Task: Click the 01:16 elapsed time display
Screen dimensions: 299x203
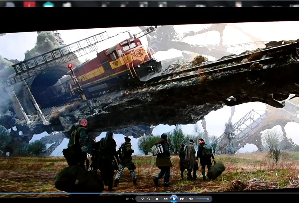Action: pyautogui.click(x=130, y=199)
